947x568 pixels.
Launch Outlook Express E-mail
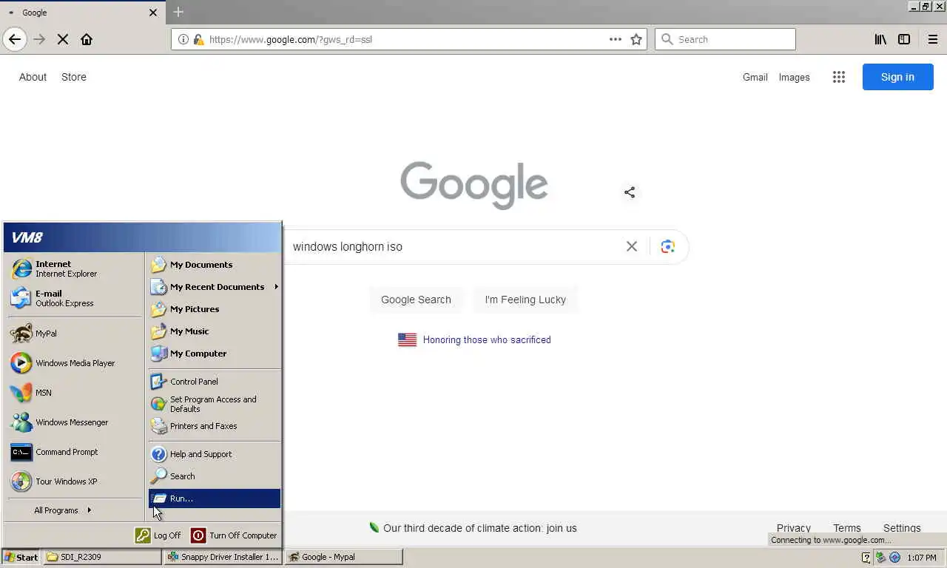coord(74,298)
